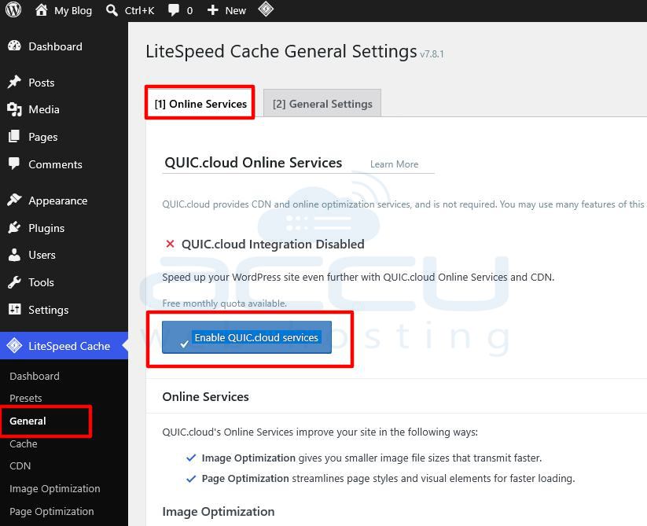Click the Appearance paintbrush icon
The height and width of the screenshot is (526, 647).
[14, 200]
